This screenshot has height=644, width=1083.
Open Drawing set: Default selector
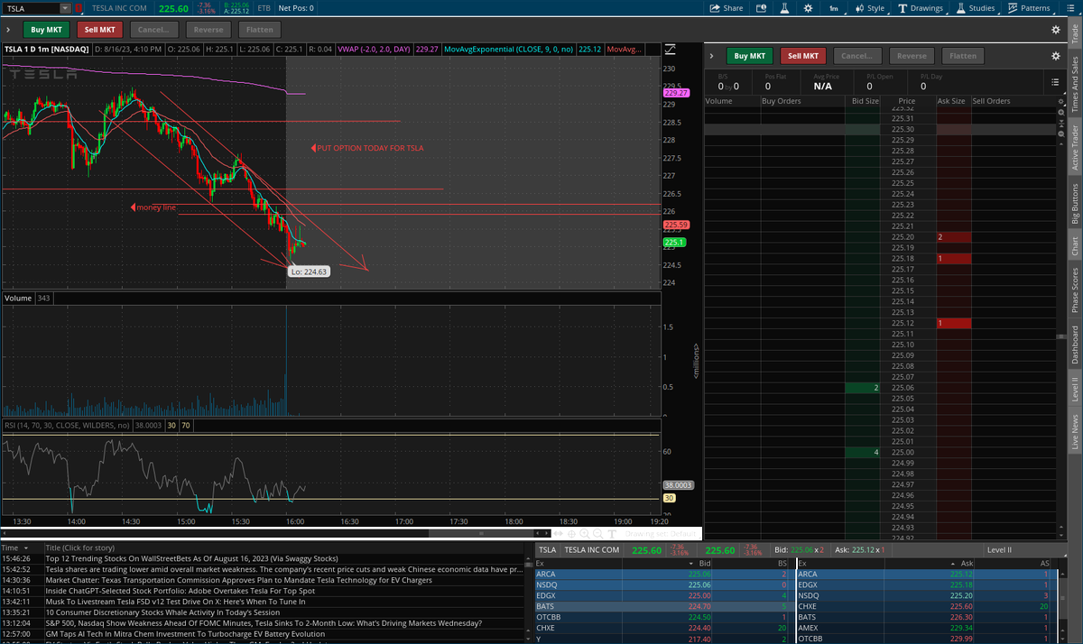click(x=660, y=533)
